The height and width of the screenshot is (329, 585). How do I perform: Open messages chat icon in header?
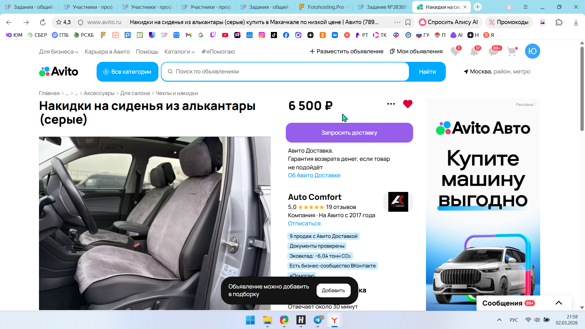tap(493, 51)
